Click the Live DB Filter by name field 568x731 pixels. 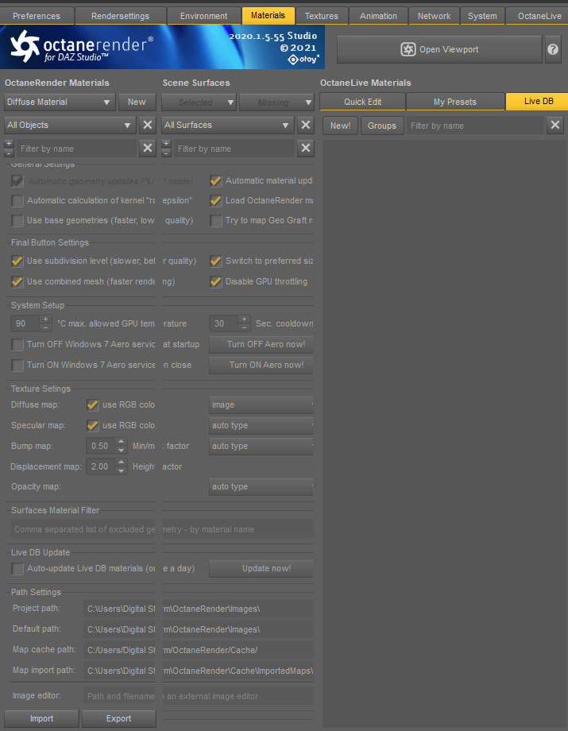475,126
